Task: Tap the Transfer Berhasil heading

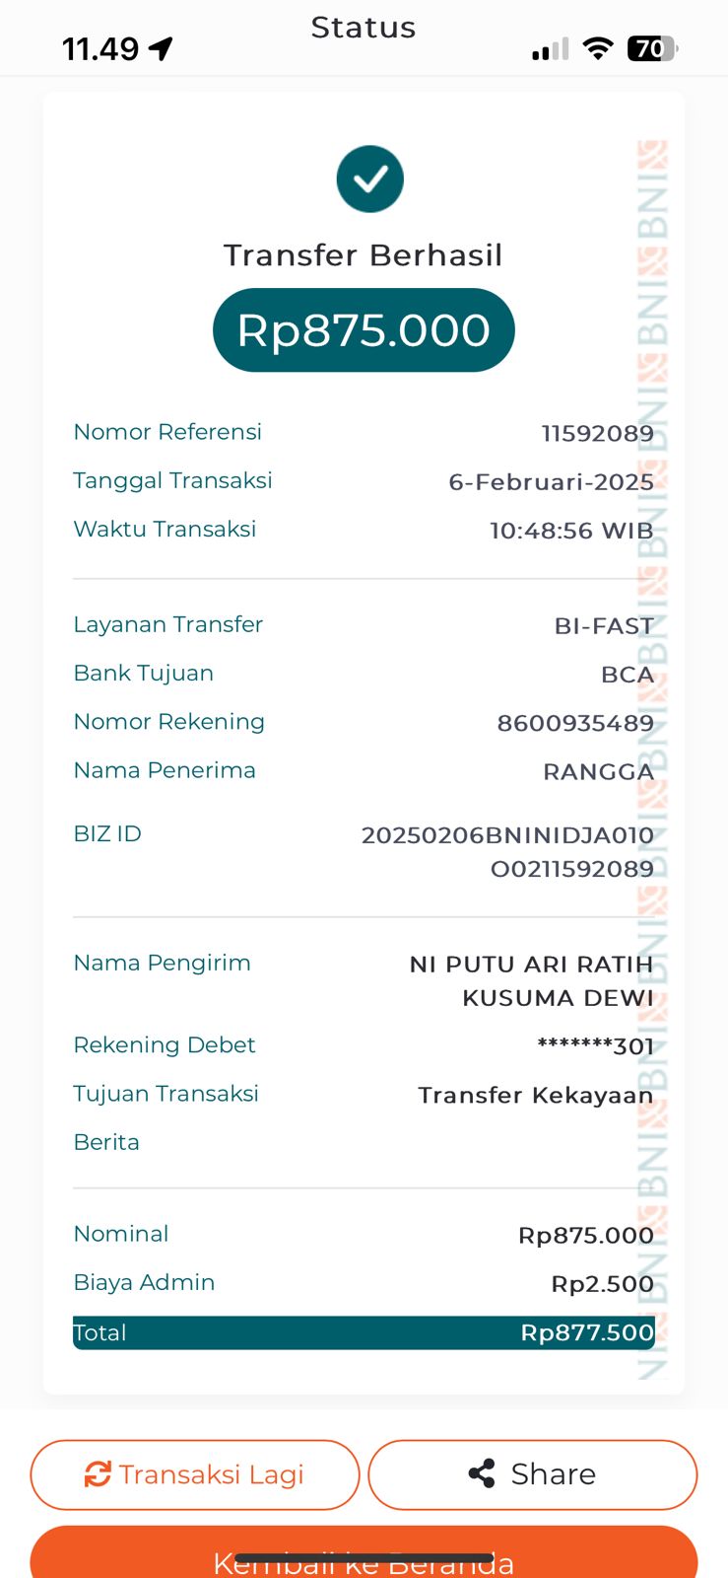Action: tap(364, 255)
